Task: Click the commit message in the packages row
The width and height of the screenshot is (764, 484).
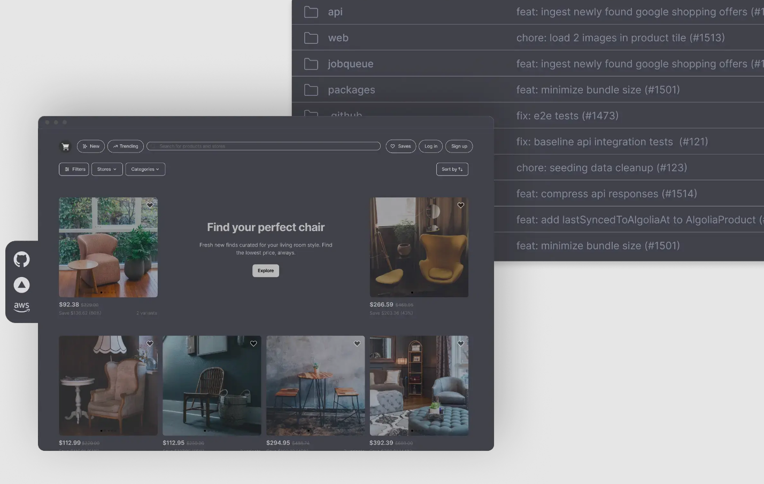Action: click(598, 90)
